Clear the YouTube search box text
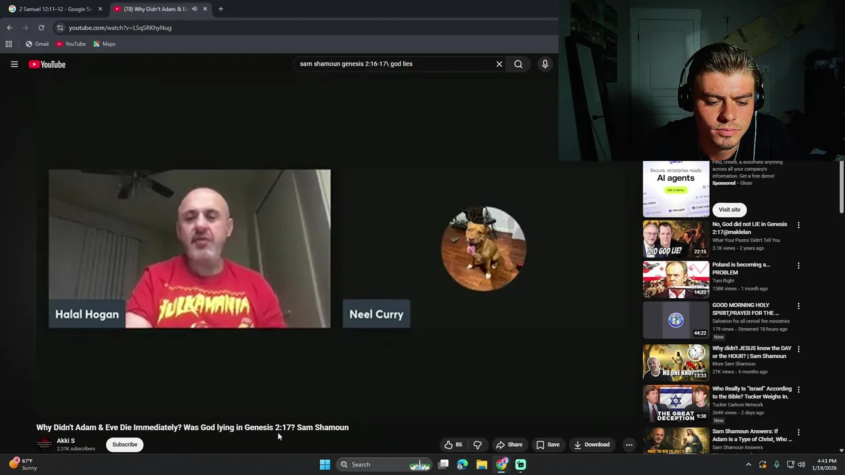845x475 pixels. click(499, 64)
